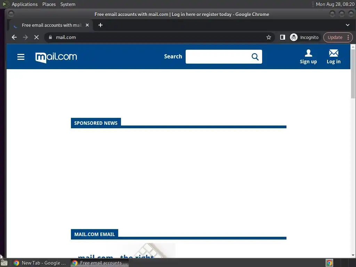Select the Free email accounts tab
The height and width of the screenshot is (267, 356).
click(51, 25)
